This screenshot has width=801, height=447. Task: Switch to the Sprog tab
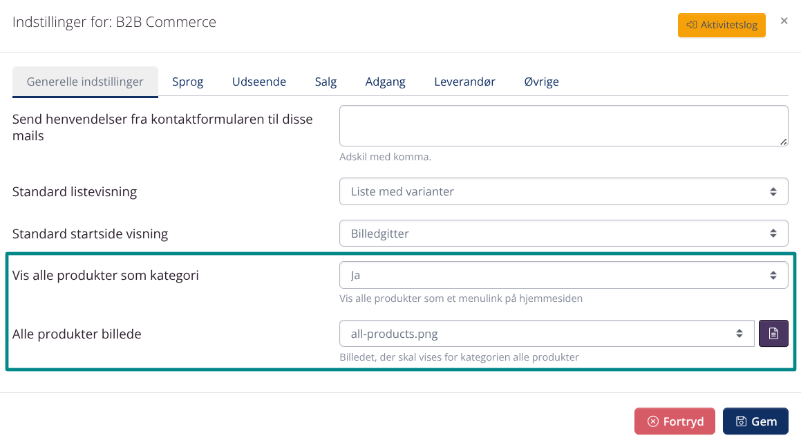(187, 81)
